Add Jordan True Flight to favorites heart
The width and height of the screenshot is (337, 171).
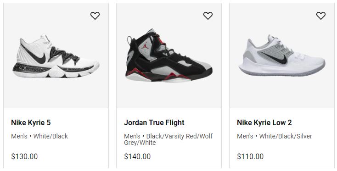click(x=208, y=16)
